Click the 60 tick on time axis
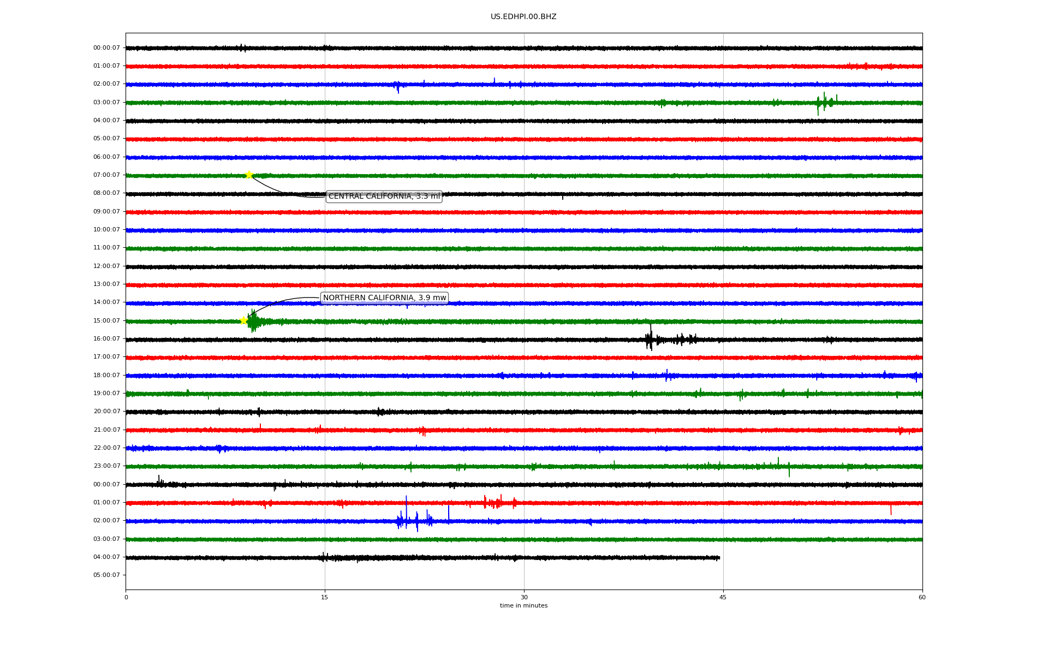This screenshot has height=655, width=1048. click(x=922, y=597)
